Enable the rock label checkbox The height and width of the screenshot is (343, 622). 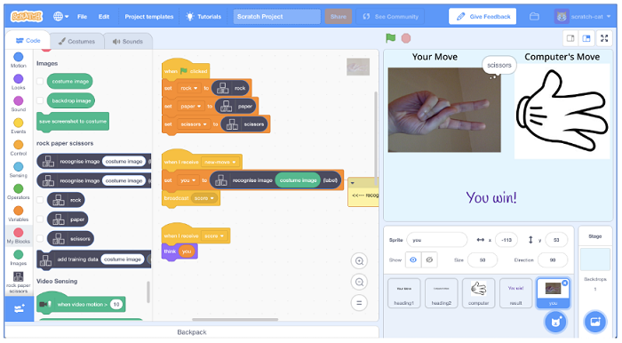[x=40, y=200]
